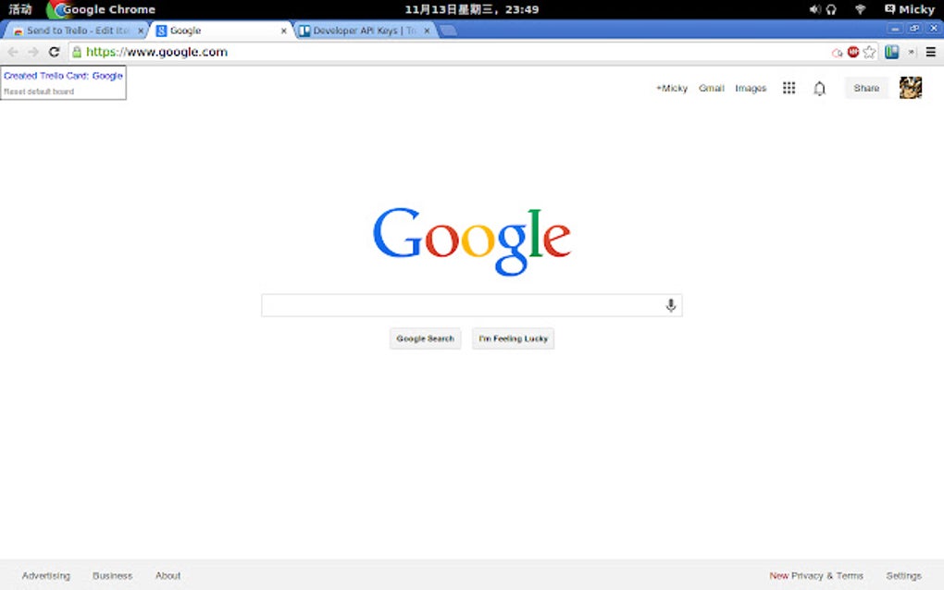Click the green padlock in the address bar
Viewport: 944px width, 590px height.
(x=77, y=53)
